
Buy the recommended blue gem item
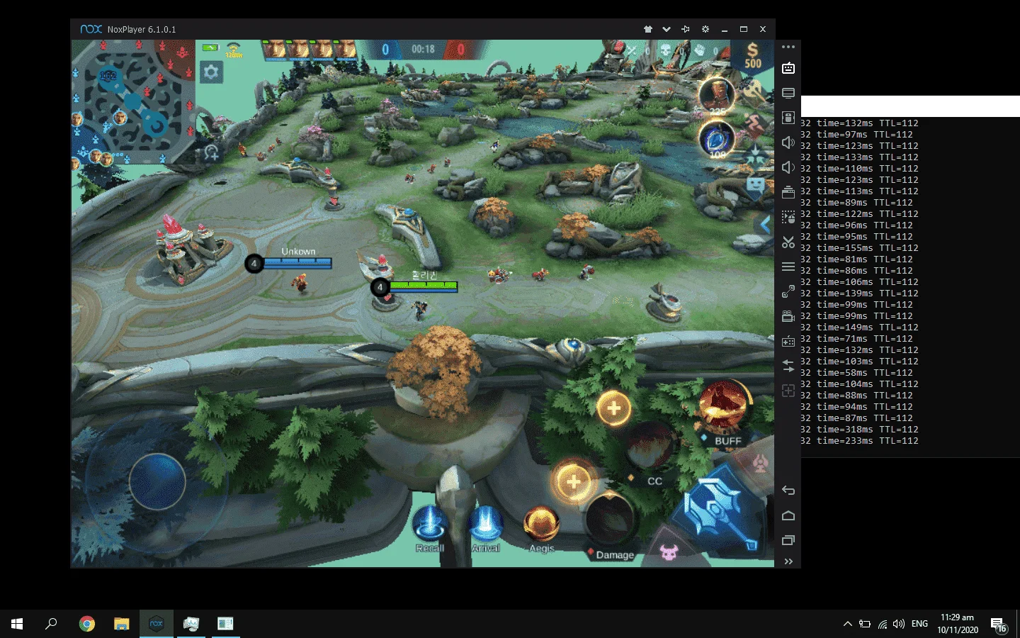tap(717, 138)
